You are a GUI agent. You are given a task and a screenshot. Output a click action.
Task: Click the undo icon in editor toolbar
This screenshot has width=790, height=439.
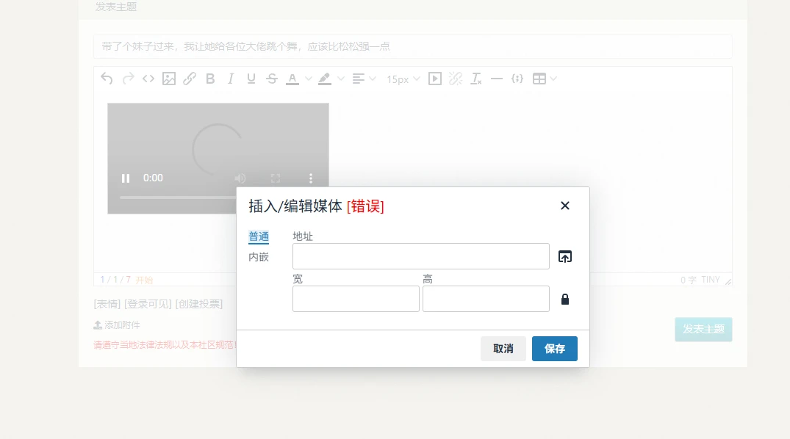coord(107,79)
